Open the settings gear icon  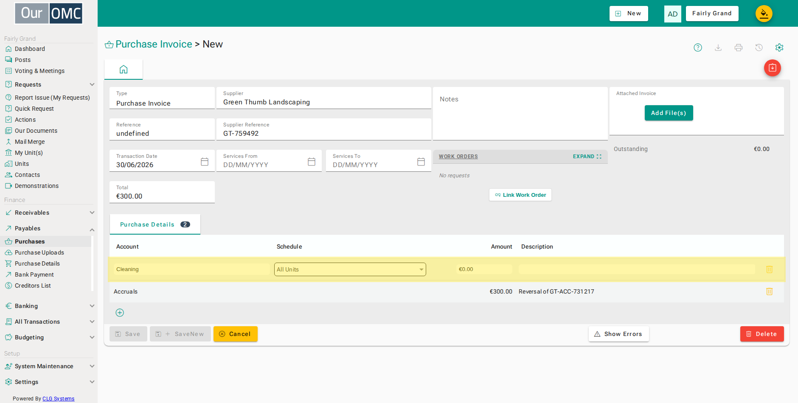[x=779, y=48]
